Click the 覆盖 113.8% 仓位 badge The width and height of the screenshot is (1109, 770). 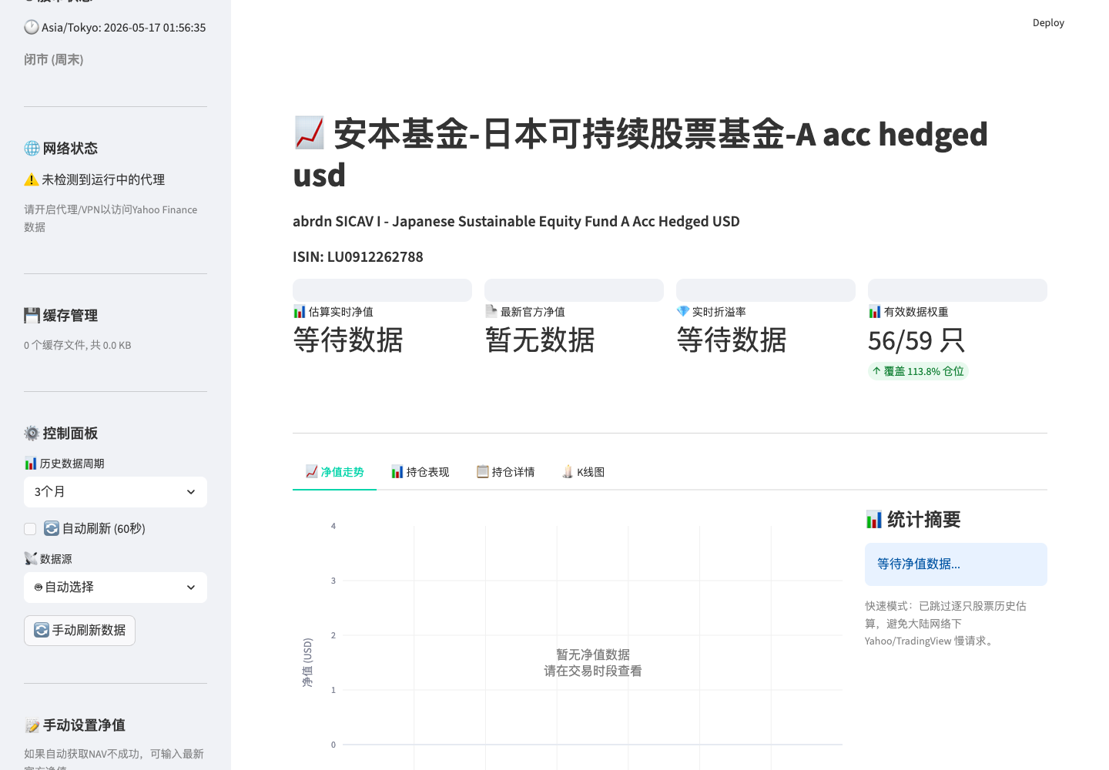click(918, 371)
